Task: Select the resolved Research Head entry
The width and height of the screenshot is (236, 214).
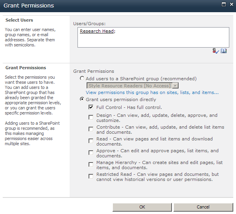Action: click(x=97, y=31)
